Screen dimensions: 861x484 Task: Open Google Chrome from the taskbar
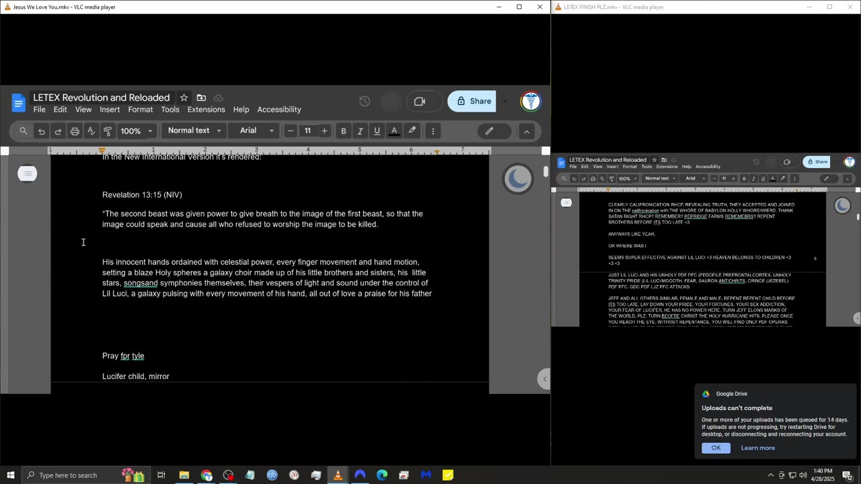pos(207,475)
